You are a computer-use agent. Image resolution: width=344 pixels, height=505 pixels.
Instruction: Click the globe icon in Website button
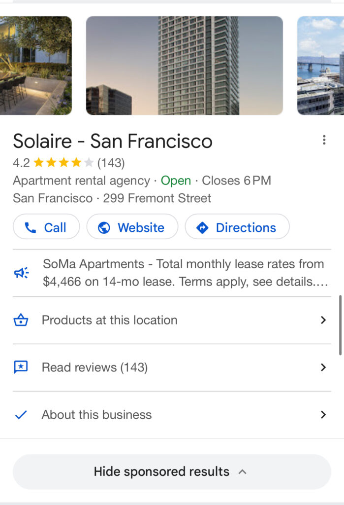(104, 227)
